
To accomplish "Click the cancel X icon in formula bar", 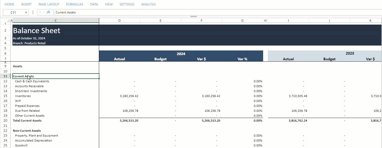I will 40,12.
